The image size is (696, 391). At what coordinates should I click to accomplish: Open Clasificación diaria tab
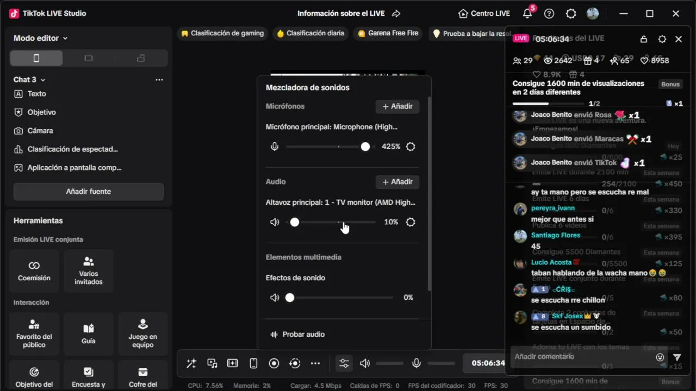tap(310, 34)
